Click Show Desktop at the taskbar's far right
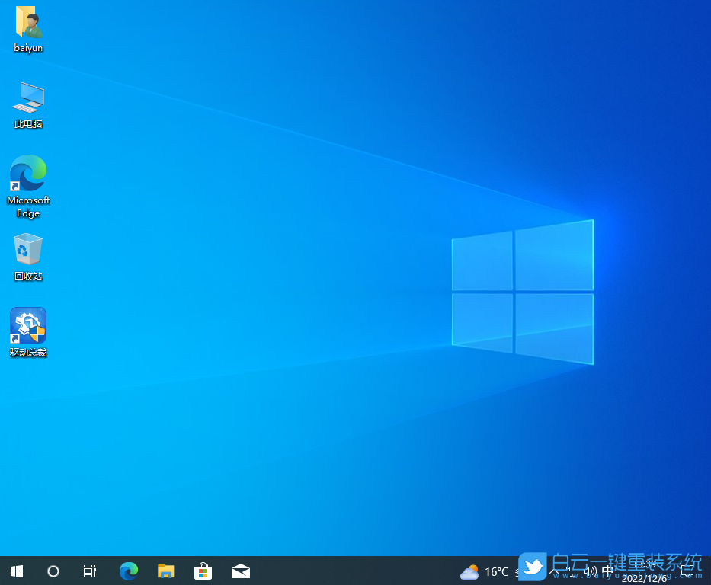This screenshot has height=585, width=711. (x=709, y=571)
